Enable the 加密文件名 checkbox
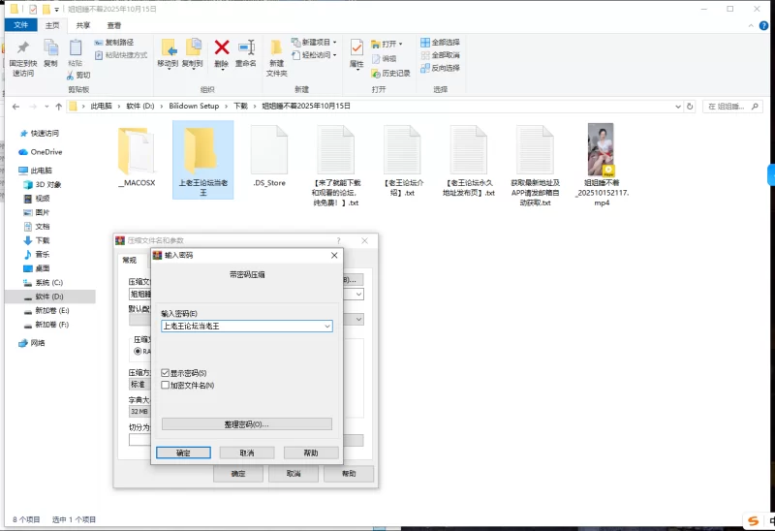Image resolution: width=775 pixels, height=531 pixels. tap(166, 385)
